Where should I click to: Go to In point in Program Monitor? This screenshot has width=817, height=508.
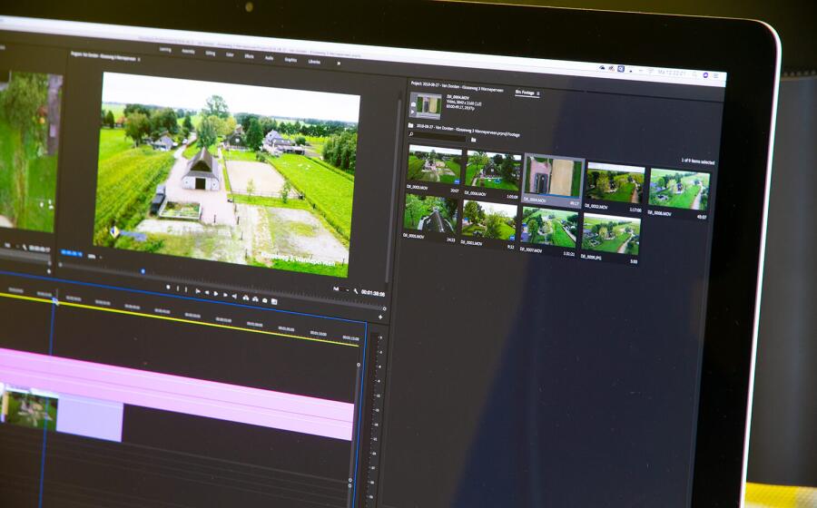pos(198,291)
